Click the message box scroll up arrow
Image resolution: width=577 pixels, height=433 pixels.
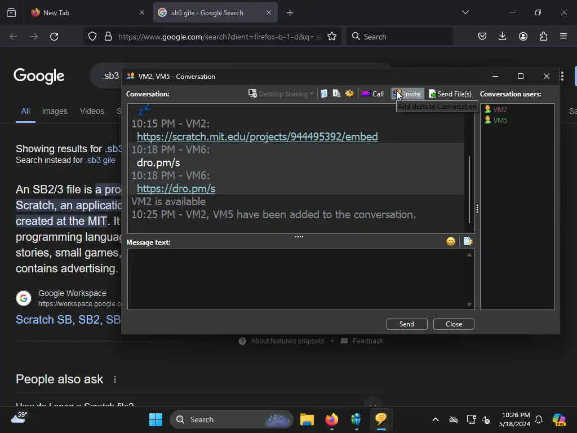coord(469,255)
